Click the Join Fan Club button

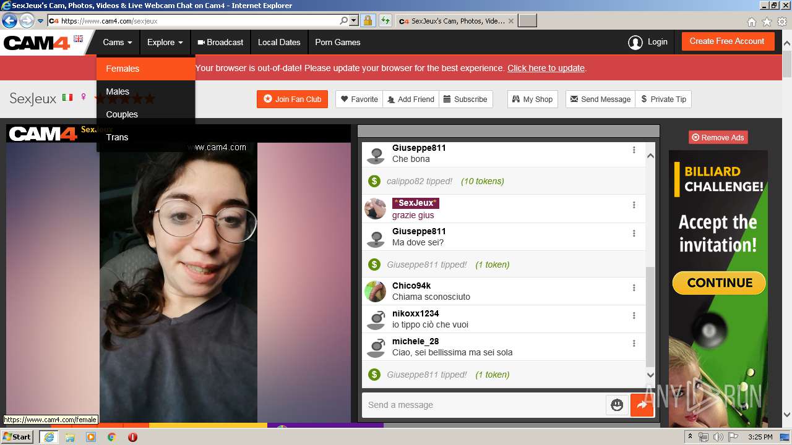coord(292,99)
